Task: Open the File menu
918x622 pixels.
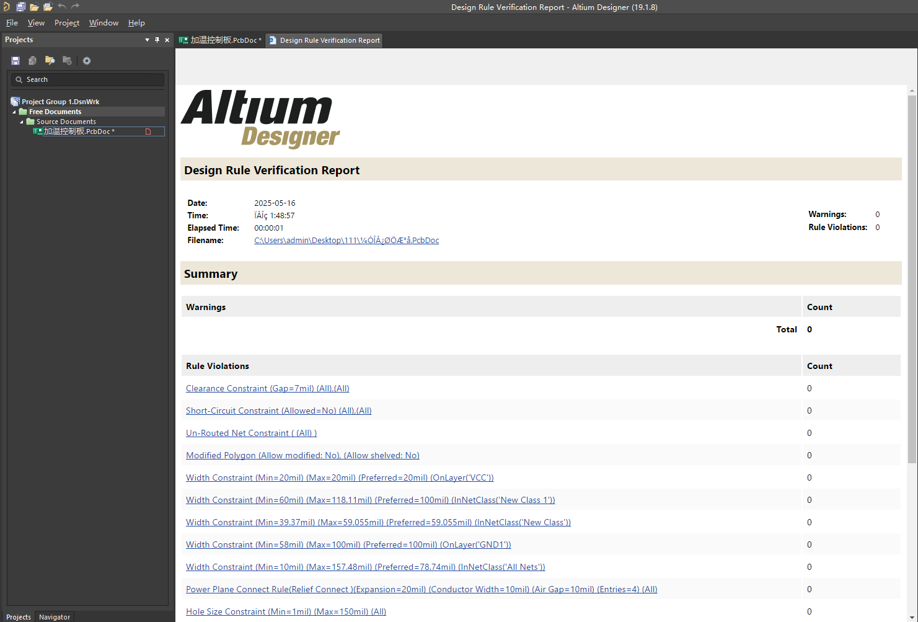Action: point(12,23)
